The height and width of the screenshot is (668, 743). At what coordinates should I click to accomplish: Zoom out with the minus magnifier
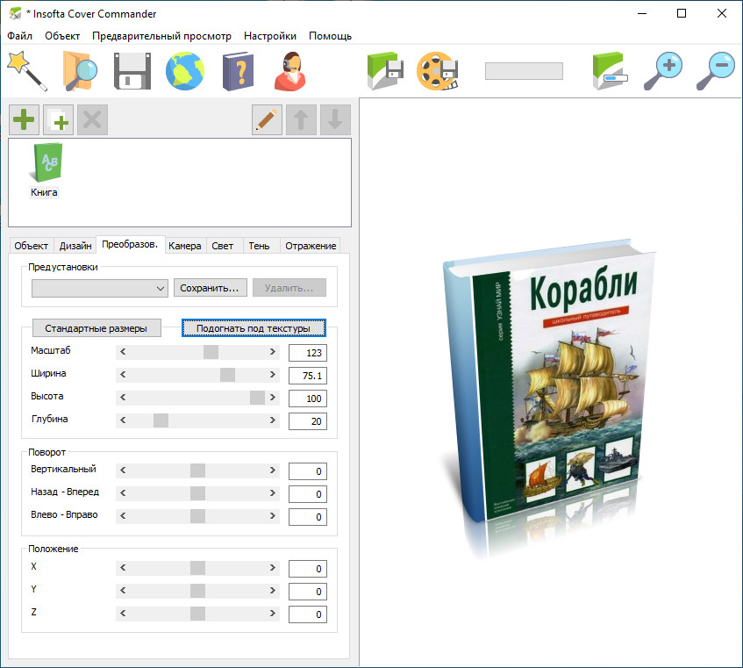click(715, 70)
